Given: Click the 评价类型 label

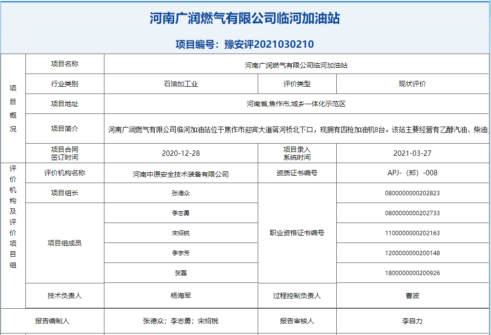Looking at the screenshot, I should (x=297, y=84).
